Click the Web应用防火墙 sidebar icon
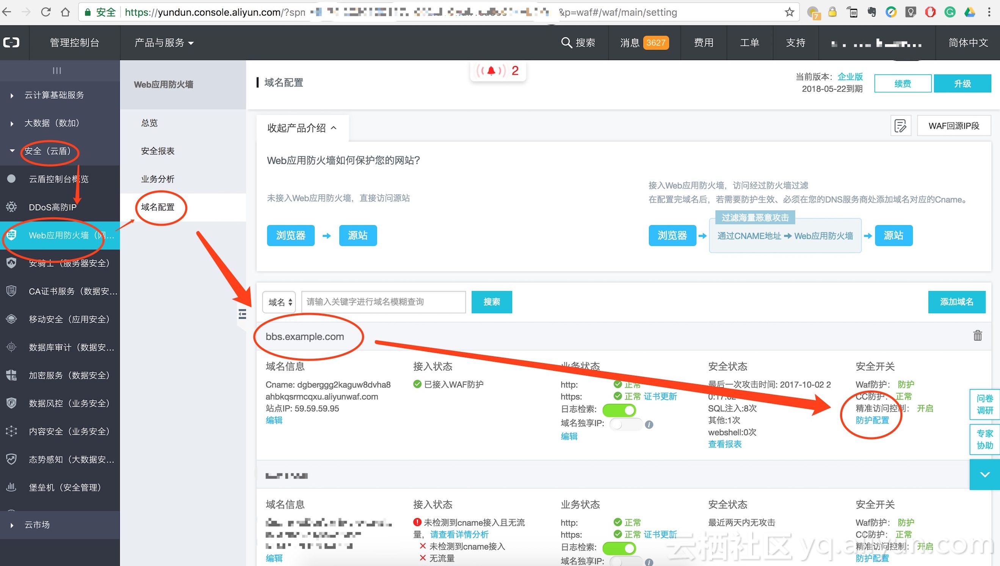The height and width of the screenshot is (566, 1000). coord(11,235)
